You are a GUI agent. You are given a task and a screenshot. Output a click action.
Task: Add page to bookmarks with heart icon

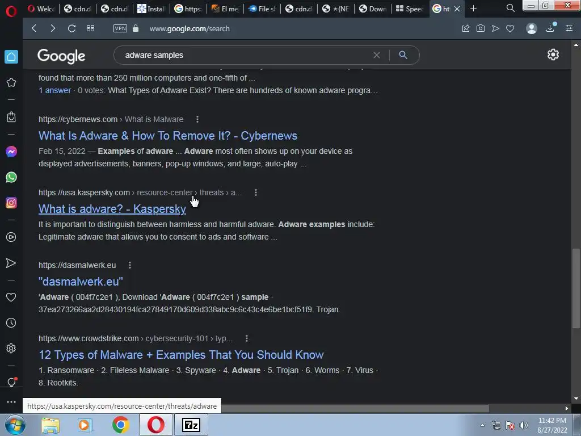click(510, 28)
